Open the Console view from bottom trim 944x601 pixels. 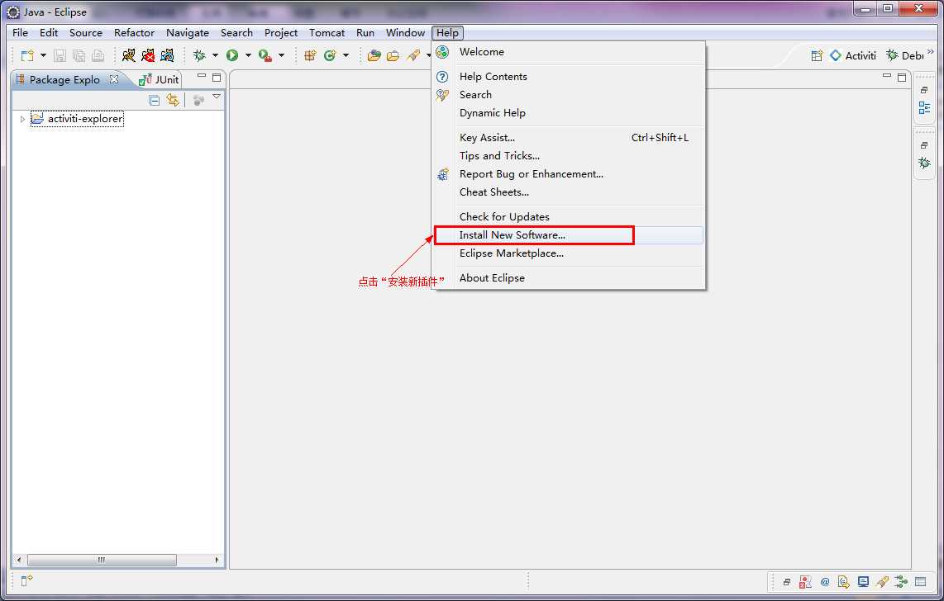(x=863, y=582)
